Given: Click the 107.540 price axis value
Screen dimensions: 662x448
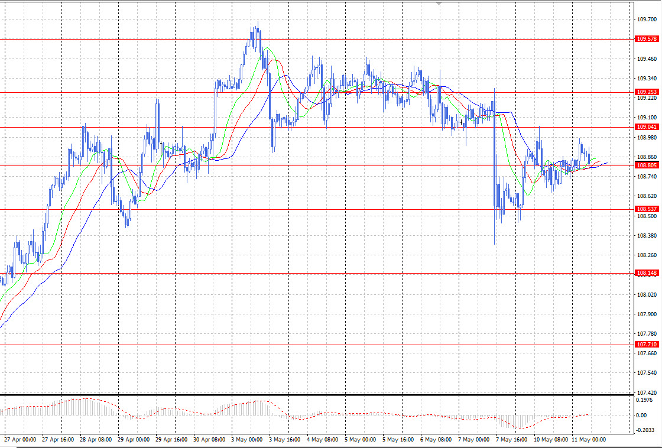Looking at the screenshot, I should (647, 374).
